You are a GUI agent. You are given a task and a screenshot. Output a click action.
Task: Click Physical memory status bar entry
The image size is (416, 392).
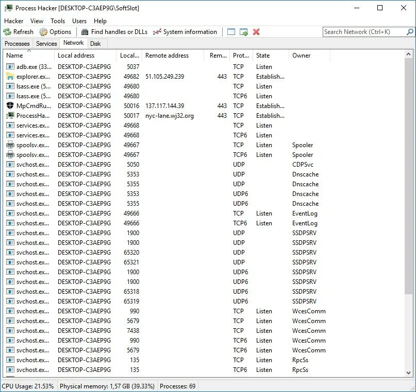(x=107, y=386)
